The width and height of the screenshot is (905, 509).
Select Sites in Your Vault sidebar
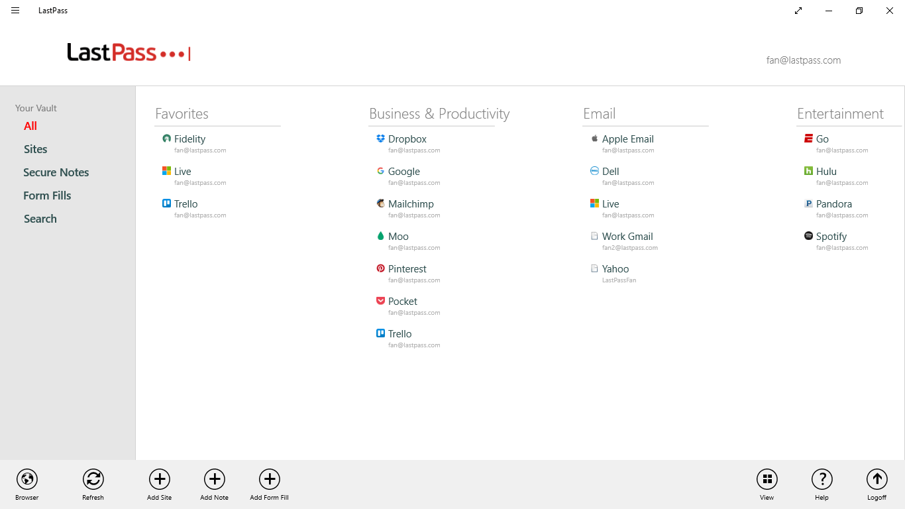click(36, 149)
